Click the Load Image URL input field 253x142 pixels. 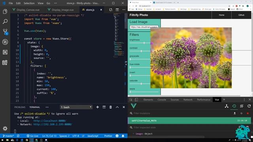144,27
